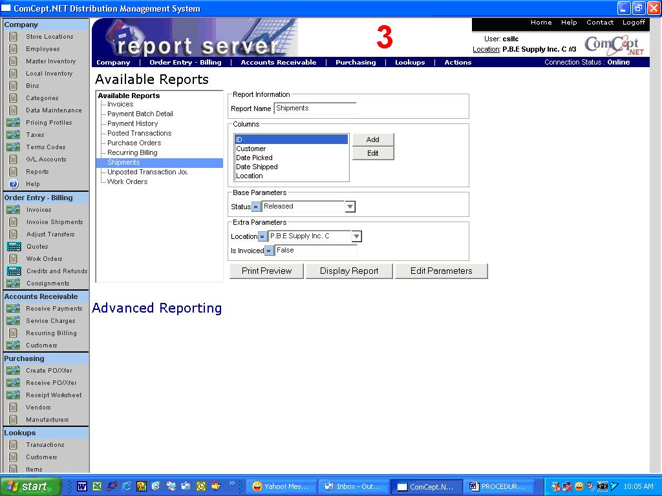The height and width of the screenshot is (496, 662).
Task: Open the Location dropdown arrow
Action: click(x=356, y=236)
